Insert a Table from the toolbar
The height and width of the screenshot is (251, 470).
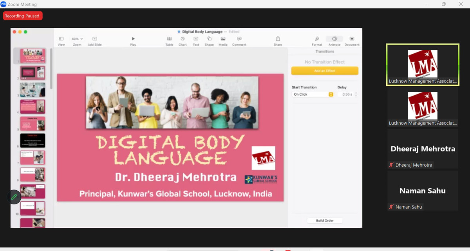pos(169,39)
